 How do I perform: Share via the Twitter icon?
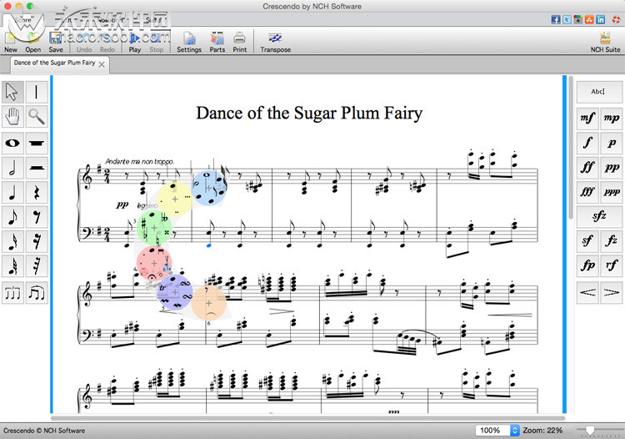click(x=567, y=19)
